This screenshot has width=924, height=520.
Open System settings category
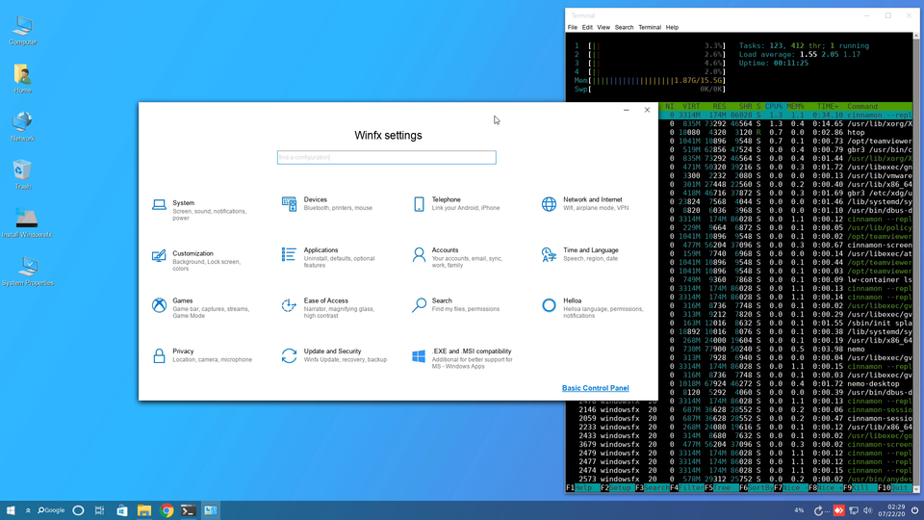199,210
